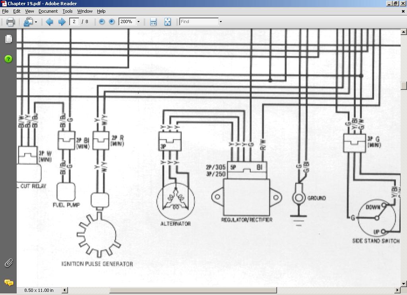Click the Print icon in toolbar

tap(10, 22)
